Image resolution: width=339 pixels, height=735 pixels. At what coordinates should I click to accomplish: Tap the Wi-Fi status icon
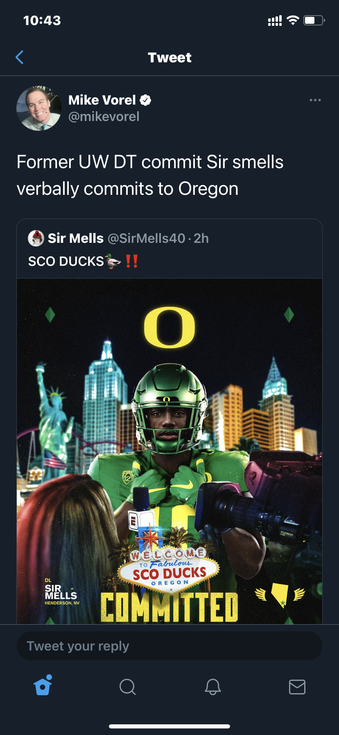click(x=293, y=21)
